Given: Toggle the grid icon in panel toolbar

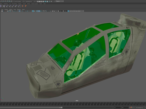Looking at the screenshot, I should click(19, 11).
